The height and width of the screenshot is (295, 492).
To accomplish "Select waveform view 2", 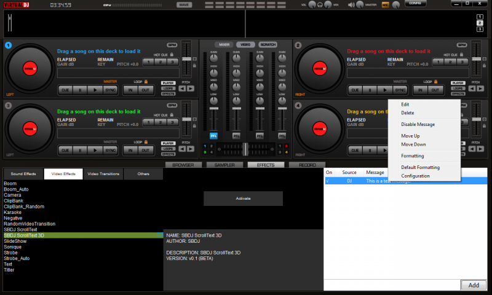I will pyautogui.click(x=480, y=23).
